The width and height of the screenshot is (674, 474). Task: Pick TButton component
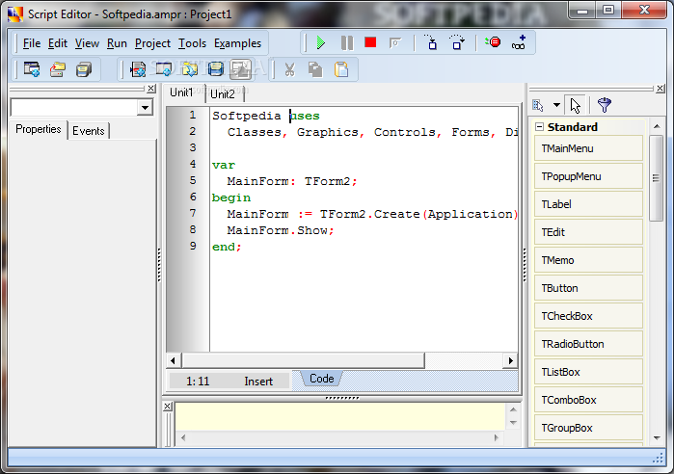[588, 288]
